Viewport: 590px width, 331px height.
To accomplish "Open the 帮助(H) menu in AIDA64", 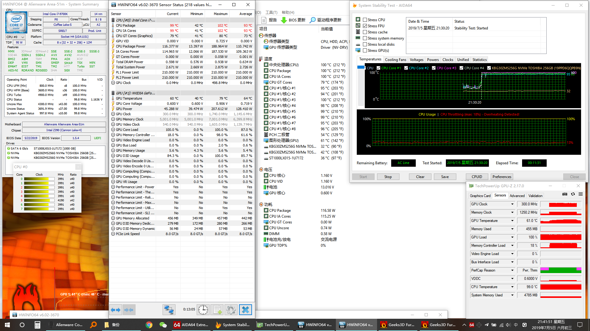I will [x=288, y=13].
